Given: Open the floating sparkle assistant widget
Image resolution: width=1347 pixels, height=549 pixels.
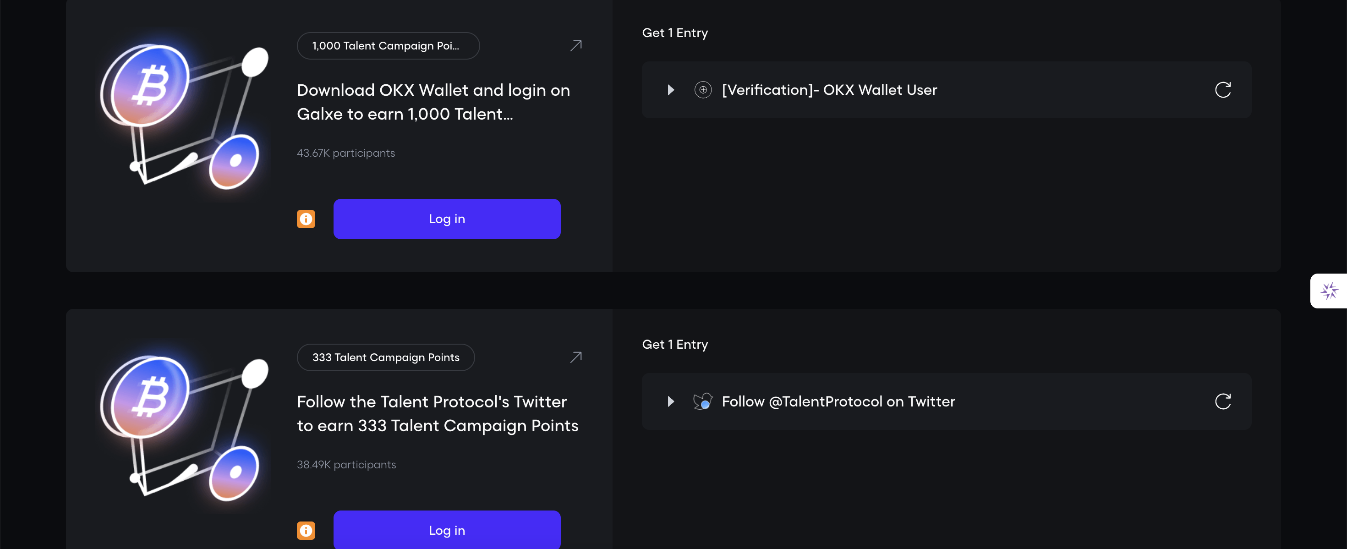Looking at the screenshot, I should [x=1329, y=291].
